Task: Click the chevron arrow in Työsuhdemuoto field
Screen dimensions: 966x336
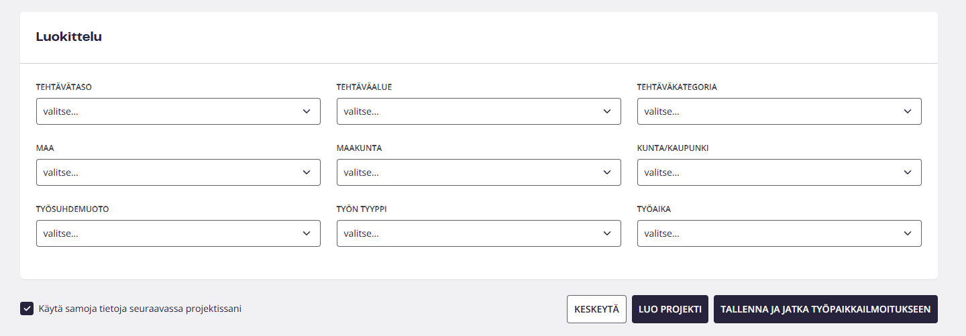Action: click(307, 233)
